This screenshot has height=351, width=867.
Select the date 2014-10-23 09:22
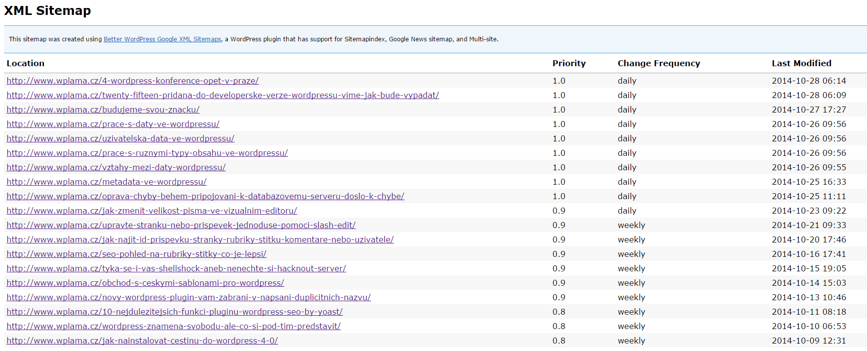point(809,211)
